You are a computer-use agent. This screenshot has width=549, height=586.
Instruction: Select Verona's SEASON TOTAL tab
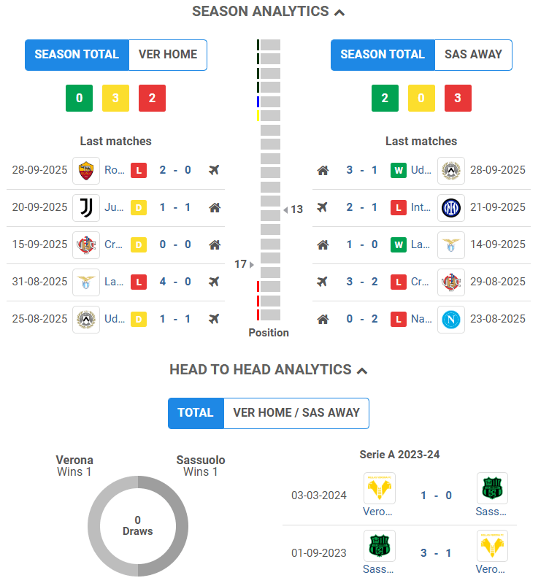pos(77,55)
